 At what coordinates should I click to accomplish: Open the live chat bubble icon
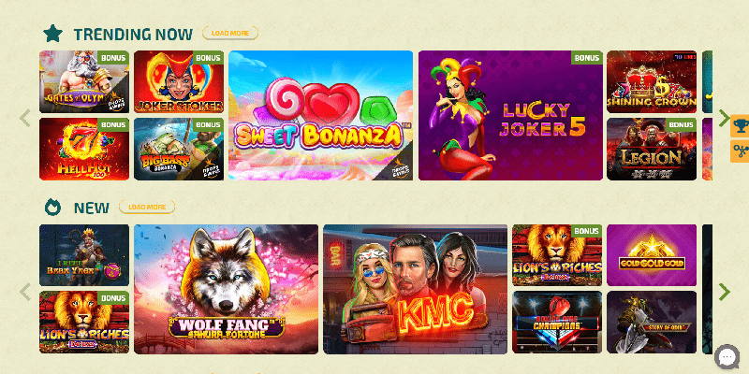coord(727,356)
